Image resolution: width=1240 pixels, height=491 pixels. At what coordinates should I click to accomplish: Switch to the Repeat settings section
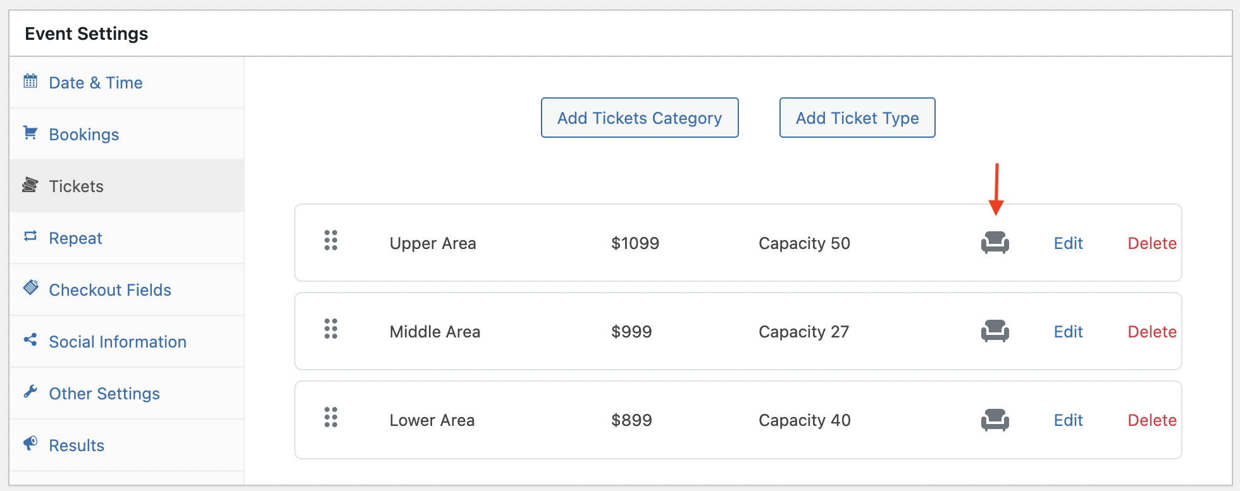pyautogui.click(x=75, y=238)
